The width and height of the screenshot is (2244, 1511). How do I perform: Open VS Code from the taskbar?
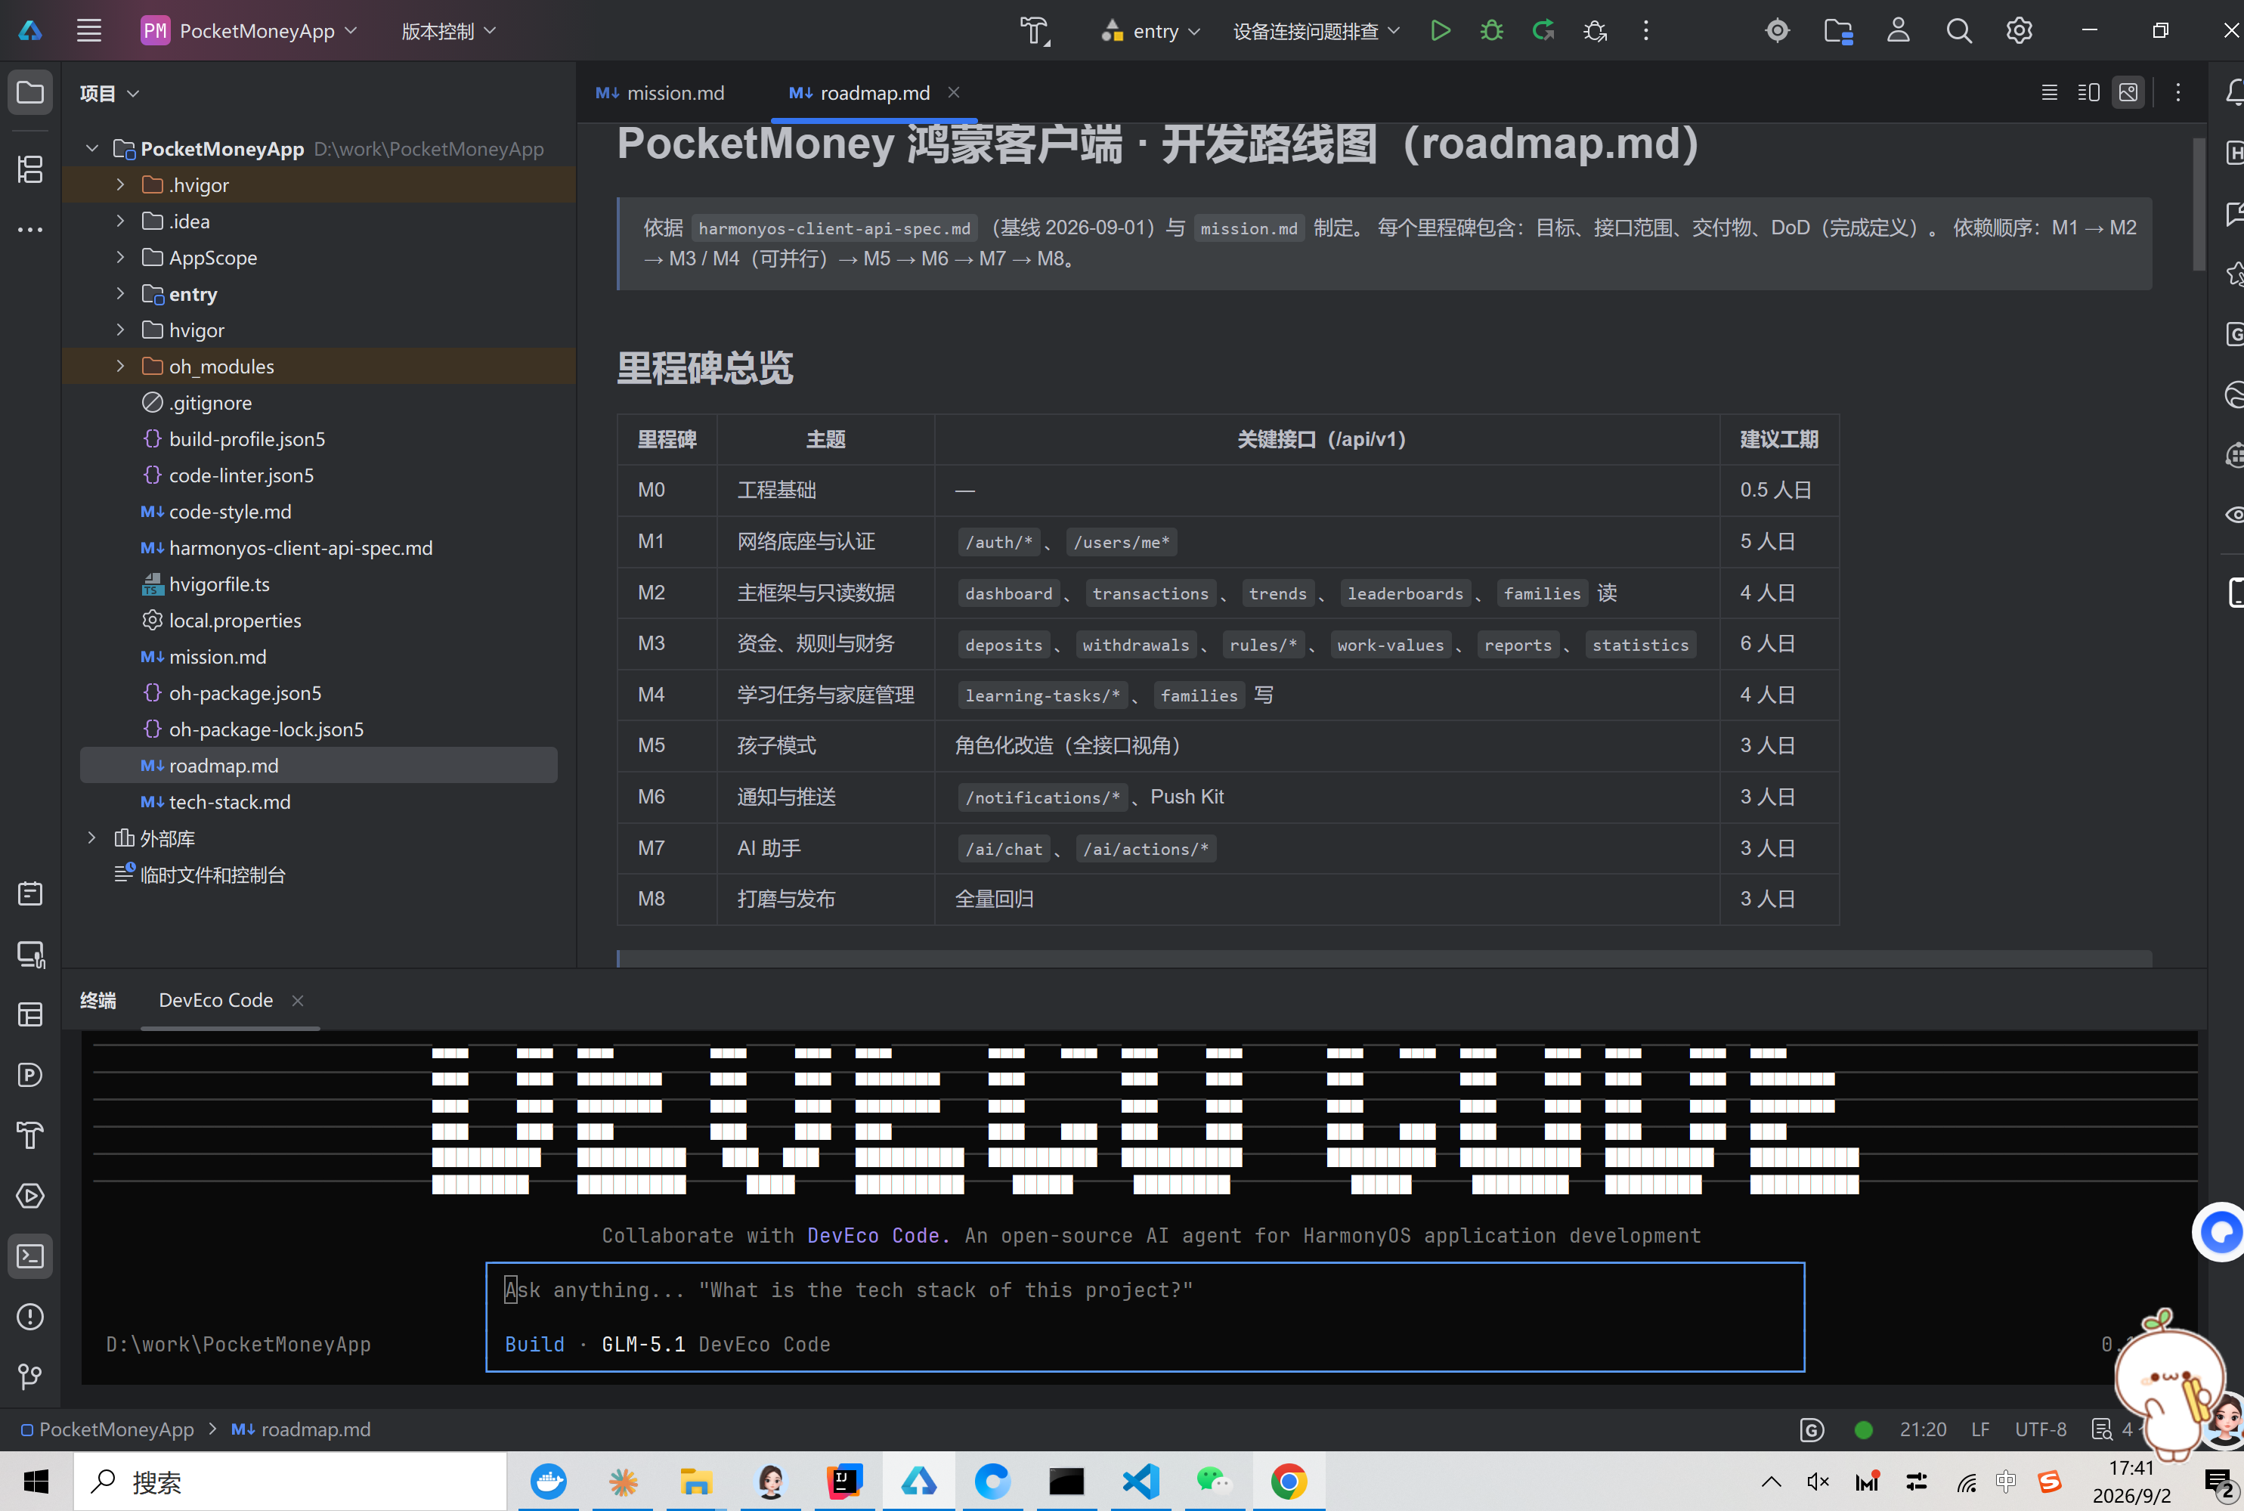(1141, 1482)
